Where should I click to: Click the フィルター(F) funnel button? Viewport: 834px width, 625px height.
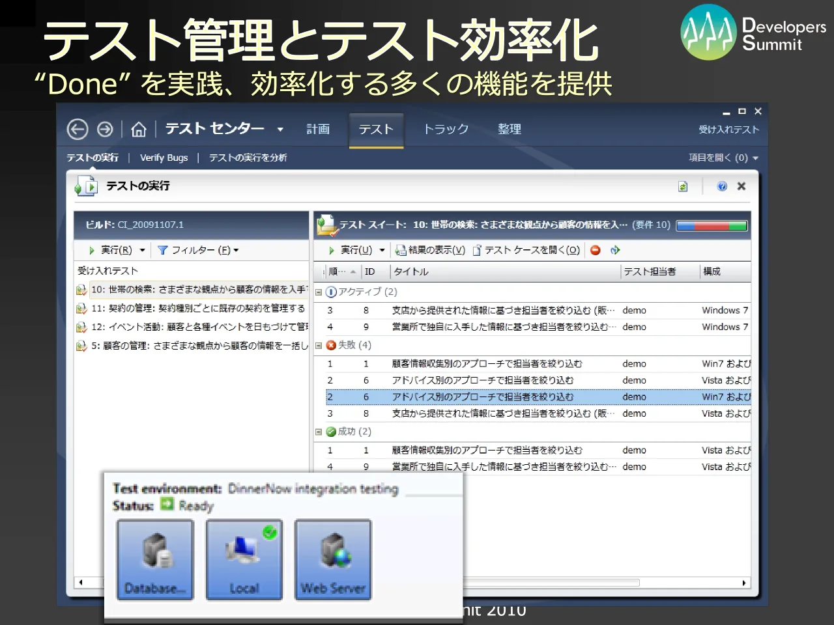198,250
